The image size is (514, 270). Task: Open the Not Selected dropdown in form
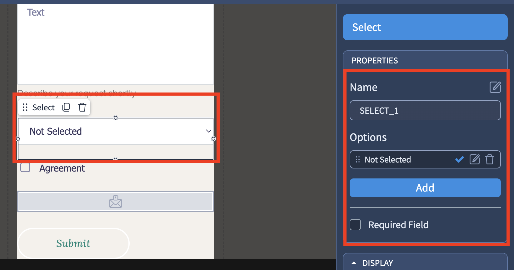pyautogui.click(x=116, y=131)
